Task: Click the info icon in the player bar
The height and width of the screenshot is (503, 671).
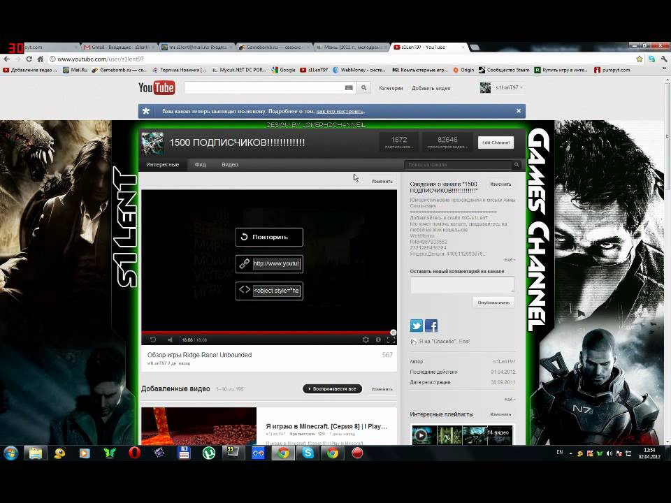Action: pos(378,340)
